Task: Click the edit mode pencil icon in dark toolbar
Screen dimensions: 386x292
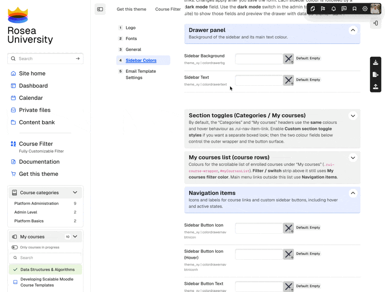Action: point(313,9)
